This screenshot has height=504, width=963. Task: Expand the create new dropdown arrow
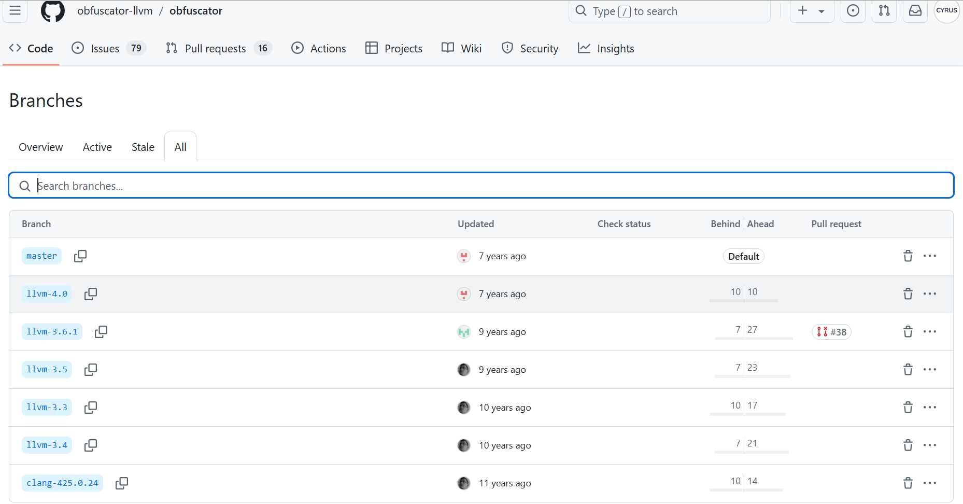click(822, 11)
